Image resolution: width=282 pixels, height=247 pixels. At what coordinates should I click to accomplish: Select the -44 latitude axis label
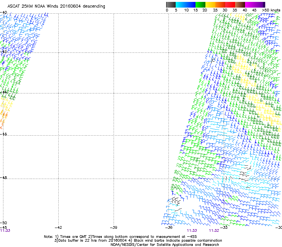tap(3, 92)
